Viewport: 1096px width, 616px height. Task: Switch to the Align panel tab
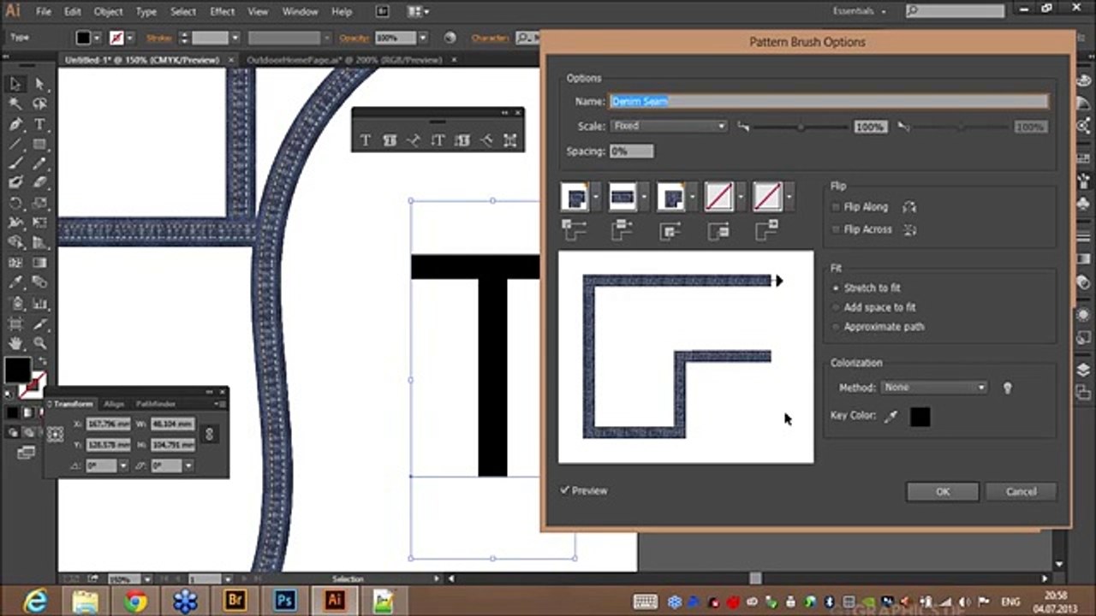pos(114,404)
